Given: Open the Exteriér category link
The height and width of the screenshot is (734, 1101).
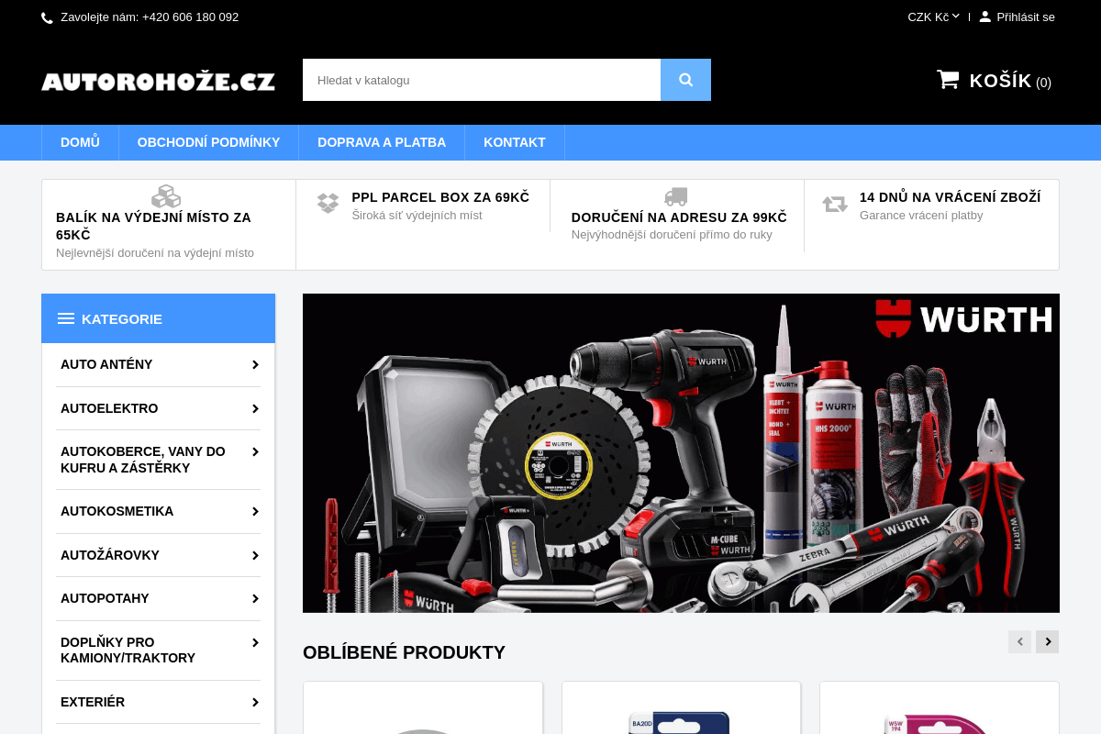Looking at the screenshot, I should [x=93, y=702].
